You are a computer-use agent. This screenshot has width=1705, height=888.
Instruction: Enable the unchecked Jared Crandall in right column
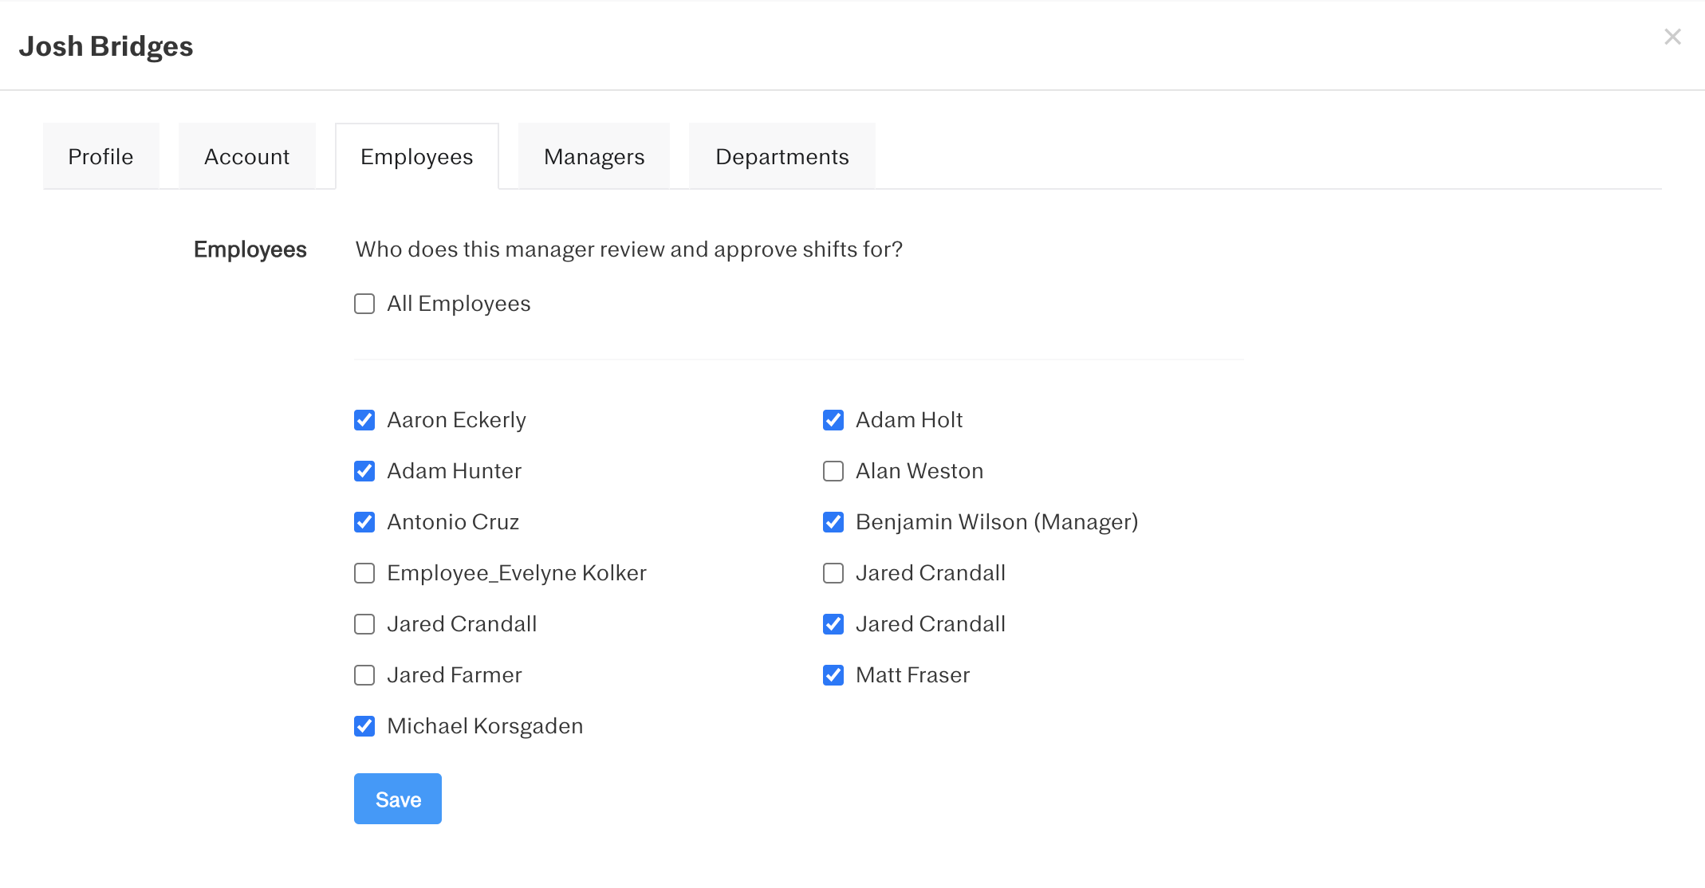pyautogui.click(x=833, y=573)
